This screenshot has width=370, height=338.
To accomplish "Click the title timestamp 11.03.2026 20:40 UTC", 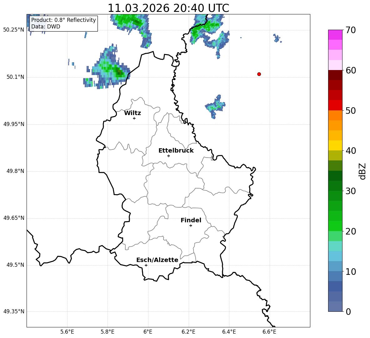I will tap(168, 8).
